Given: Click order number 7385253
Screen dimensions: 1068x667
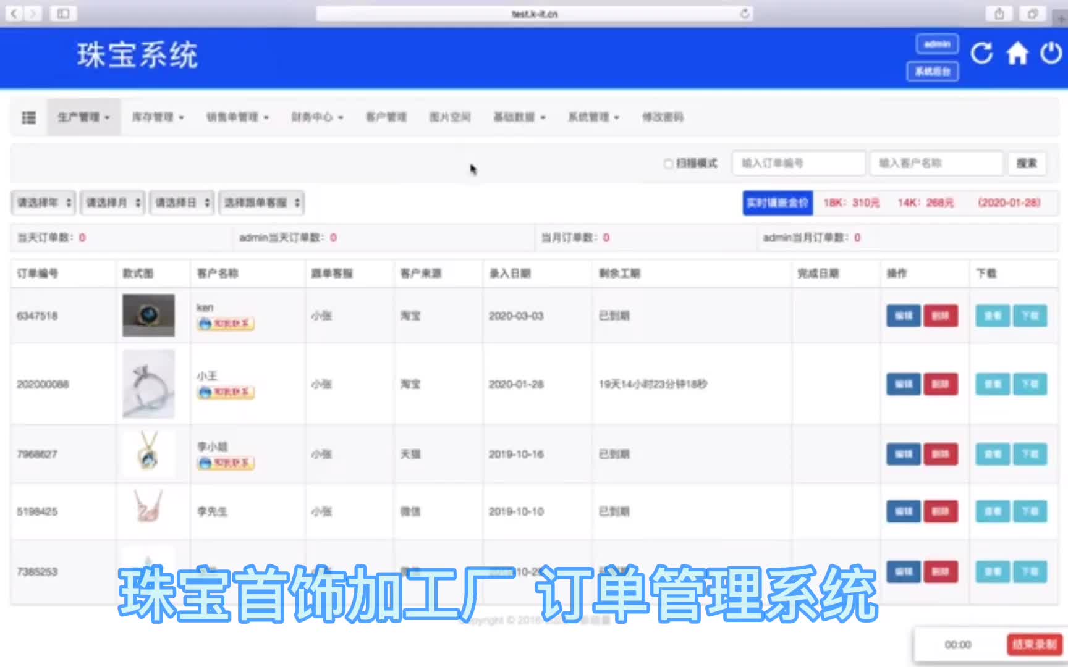Looking at the screenshot, I should point(37,572).
